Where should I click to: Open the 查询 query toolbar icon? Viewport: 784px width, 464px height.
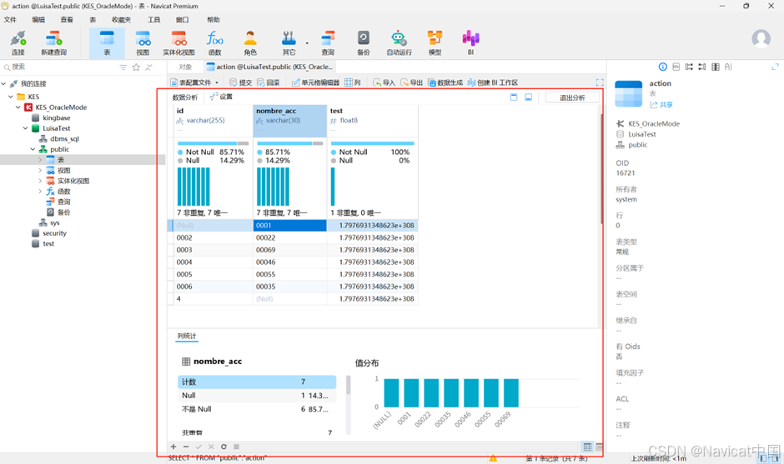(x=328, y=43)
